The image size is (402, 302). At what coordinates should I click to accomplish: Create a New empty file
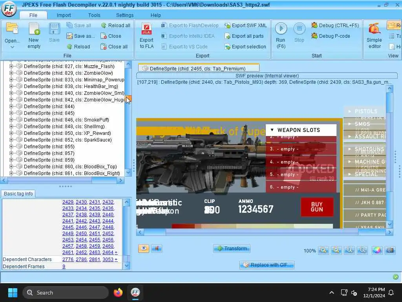pyautogui.click(x=34, y=36)
